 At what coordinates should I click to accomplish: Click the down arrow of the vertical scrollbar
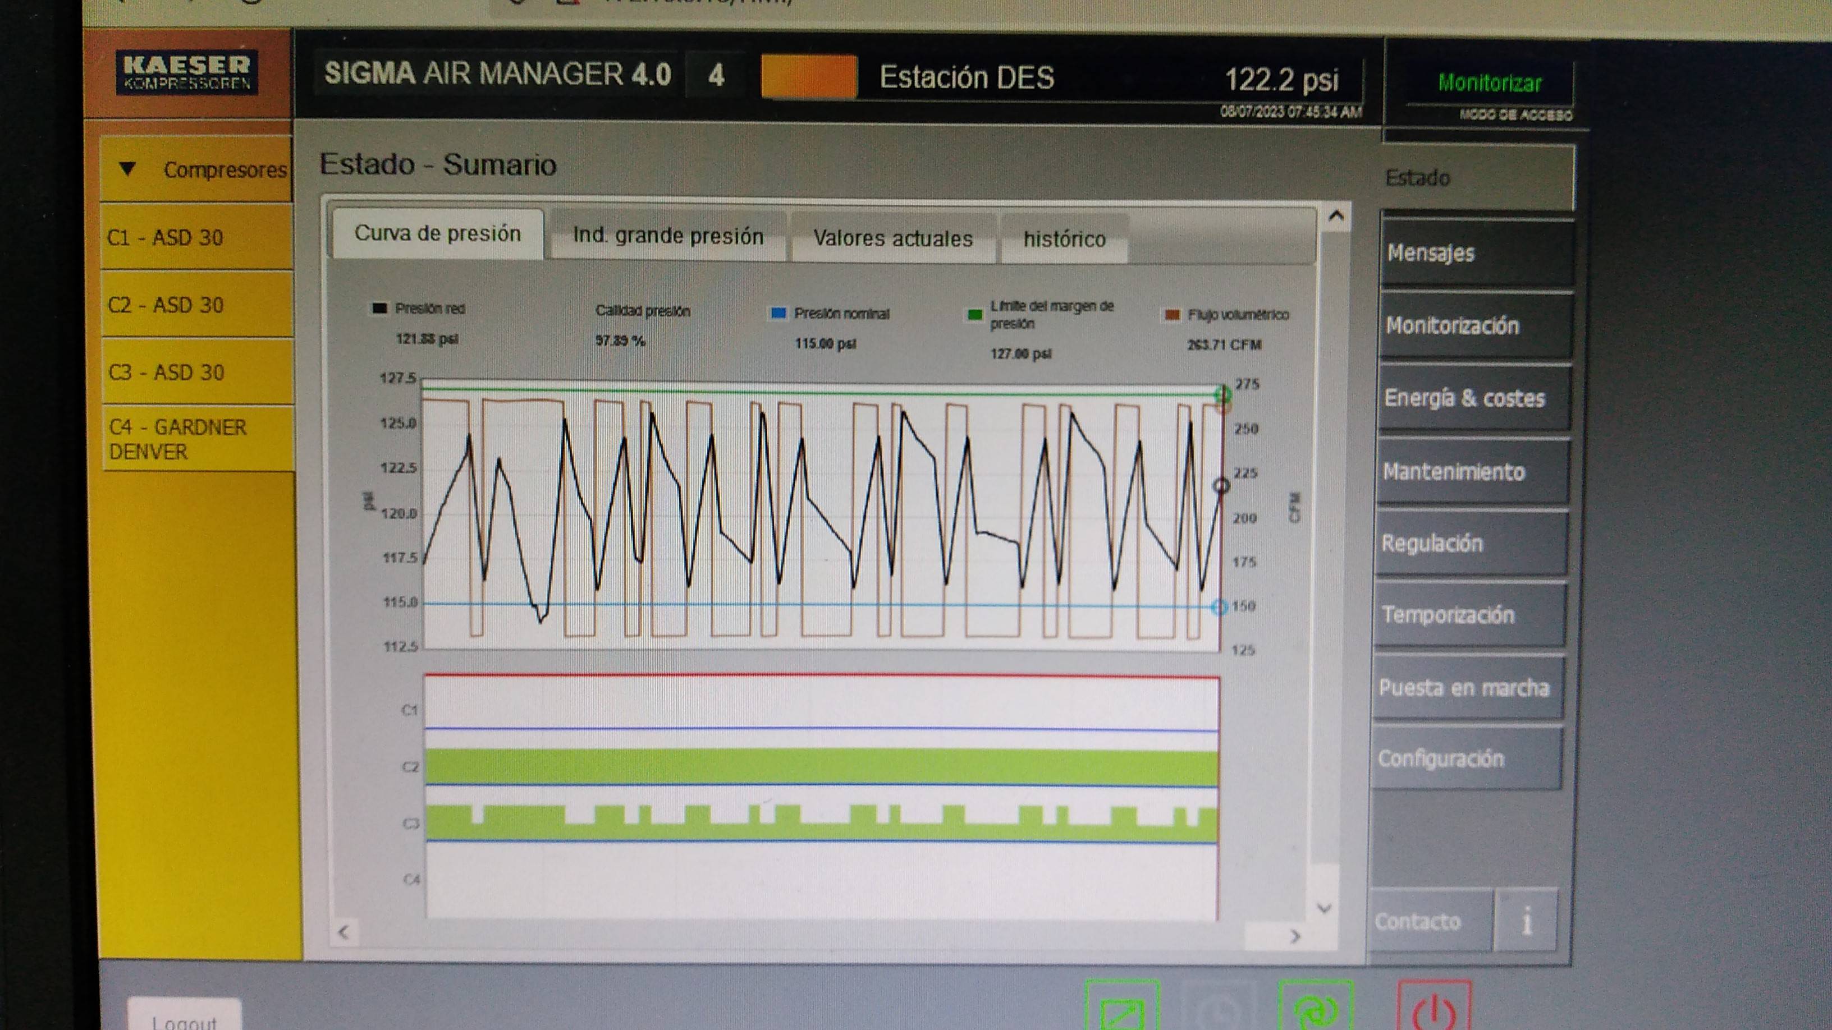pyautogui.click(x=1324, y=908)
